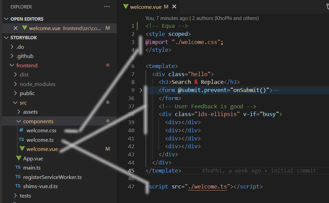Close the welcome.vue editor tab
The width and height of the screenshot is (329, 203).
(x=174, y=6)
